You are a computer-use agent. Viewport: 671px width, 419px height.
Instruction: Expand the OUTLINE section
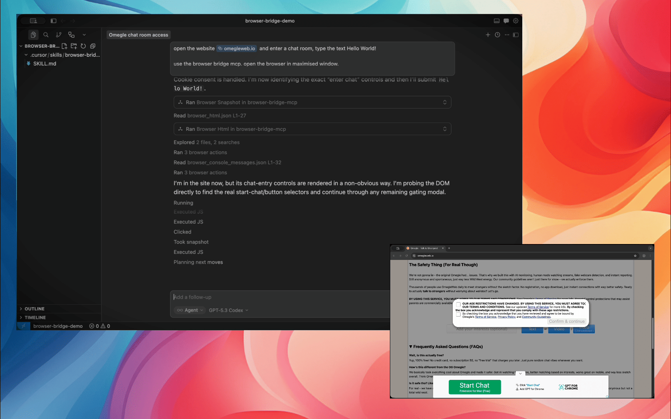[34, 309]
